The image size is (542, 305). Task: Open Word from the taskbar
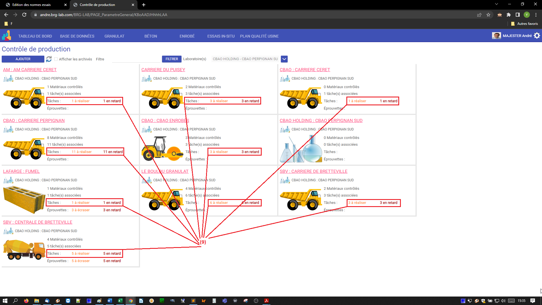[110, 301]
